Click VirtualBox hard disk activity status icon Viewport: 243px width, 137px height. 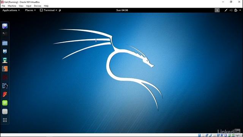(x=199, y=135)
